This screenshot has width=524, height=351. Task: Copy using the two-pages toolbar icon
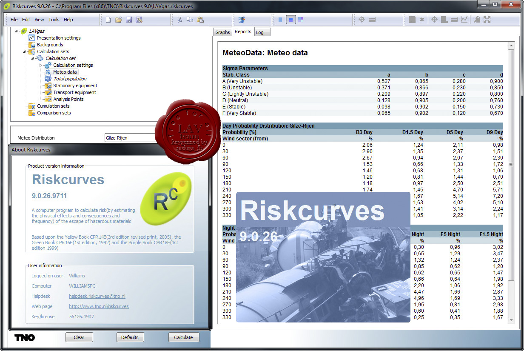tap(190, 20)
